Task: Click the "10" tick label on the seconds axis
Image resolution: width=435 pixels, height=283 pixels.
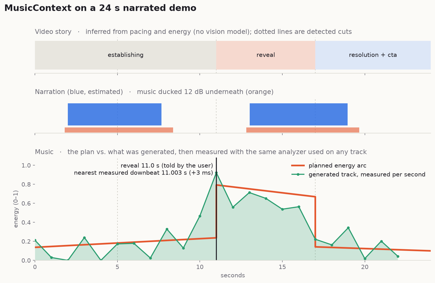Action: [200, 267]
